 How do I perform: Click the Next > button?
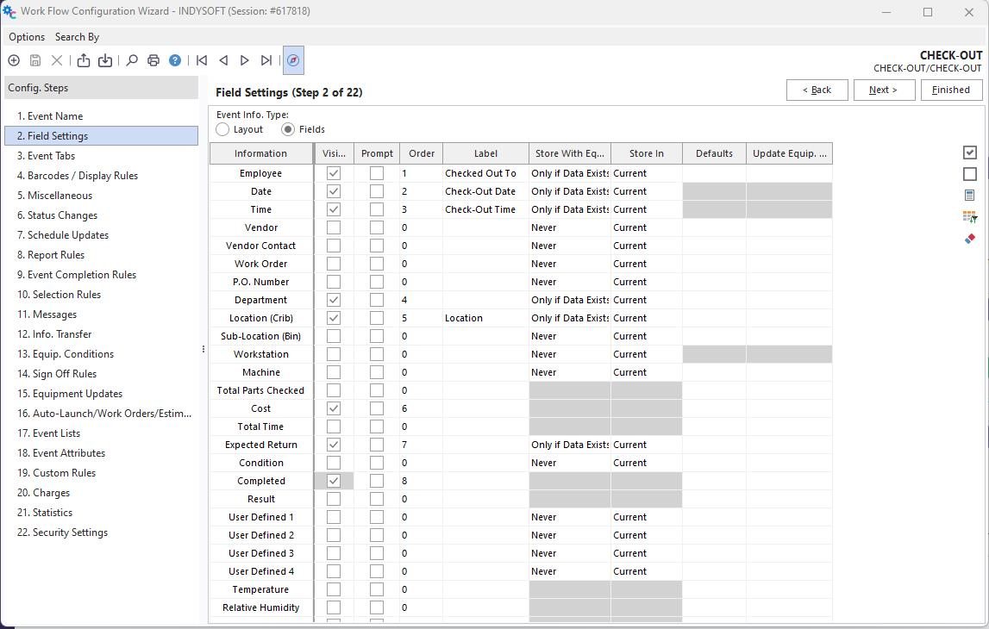(x=884, y=90)
